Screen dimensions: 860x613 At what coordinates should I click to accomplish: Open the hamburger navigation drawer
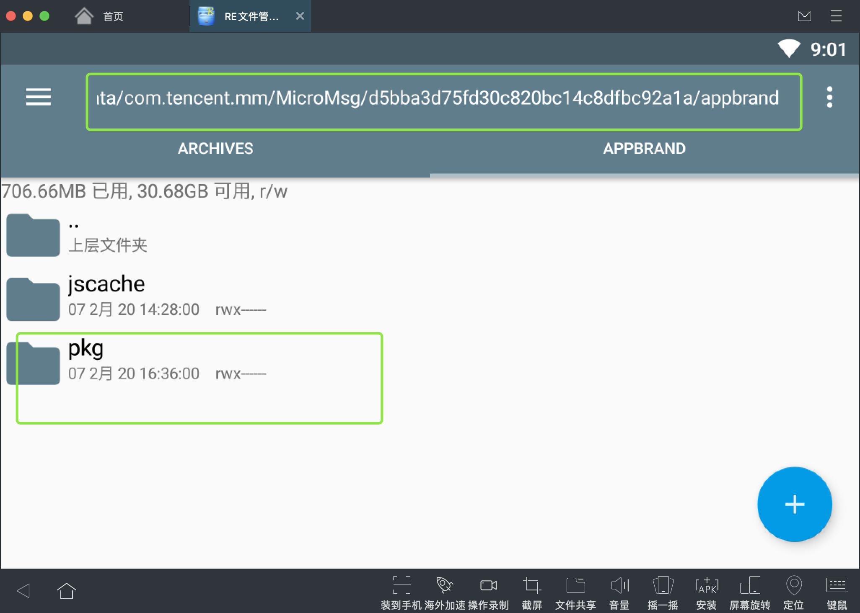38,97
